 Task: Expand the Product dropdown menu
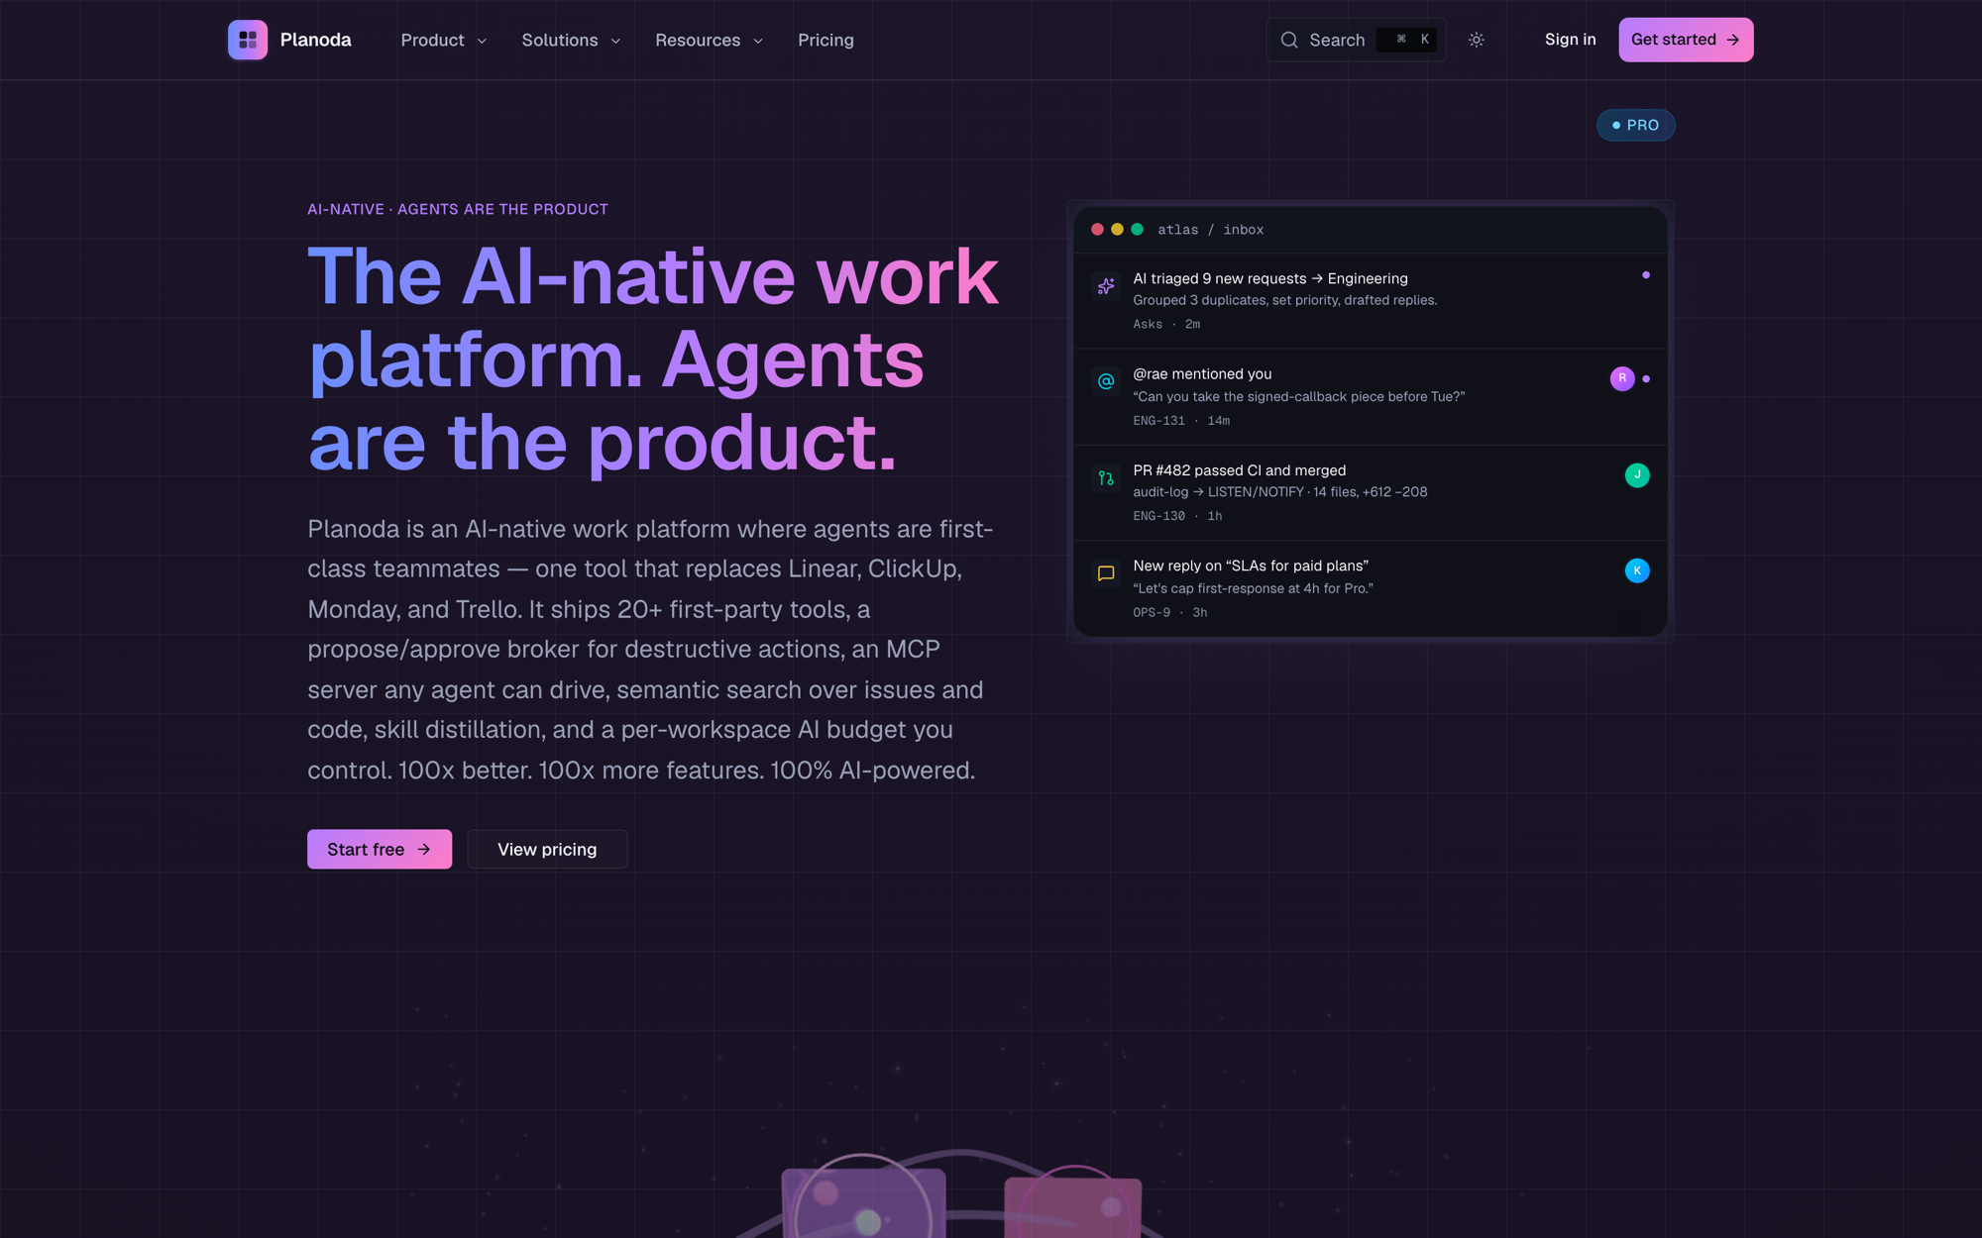click(x=444, y=40)
